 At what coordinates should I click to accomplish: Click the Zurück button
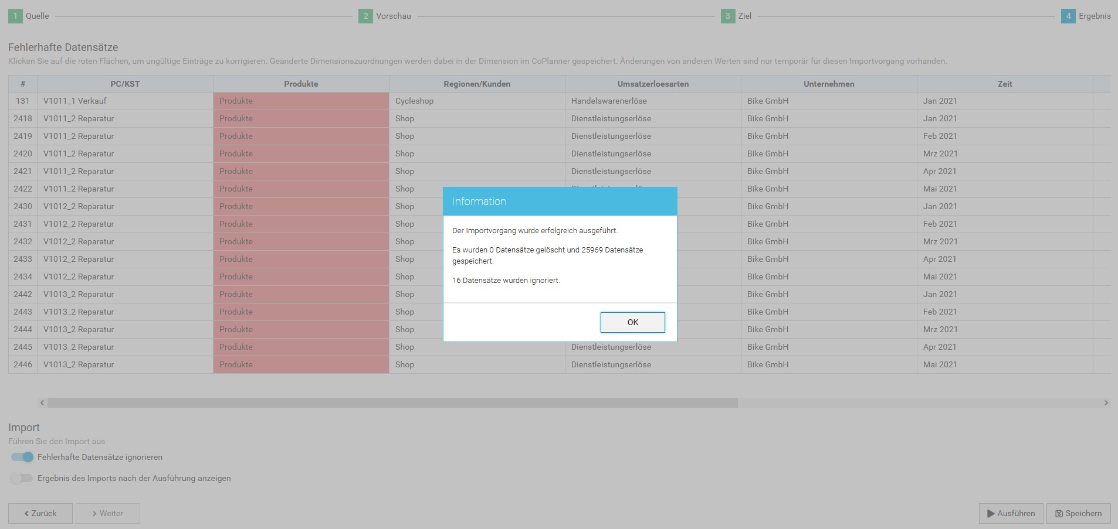click(40, 513)
